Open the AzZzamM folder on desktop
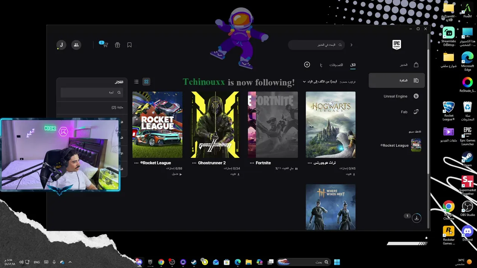Viewport: 477px width, 268px height. point(449,12)
